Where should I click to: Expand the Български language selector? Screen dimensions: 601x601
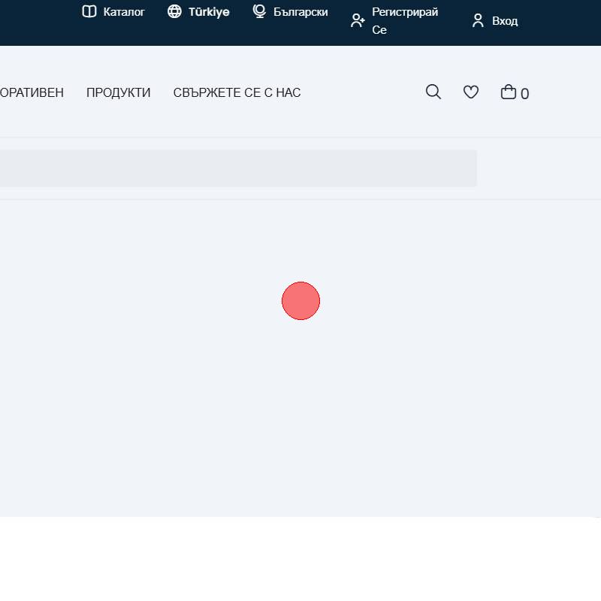click(x=300, y=12)
